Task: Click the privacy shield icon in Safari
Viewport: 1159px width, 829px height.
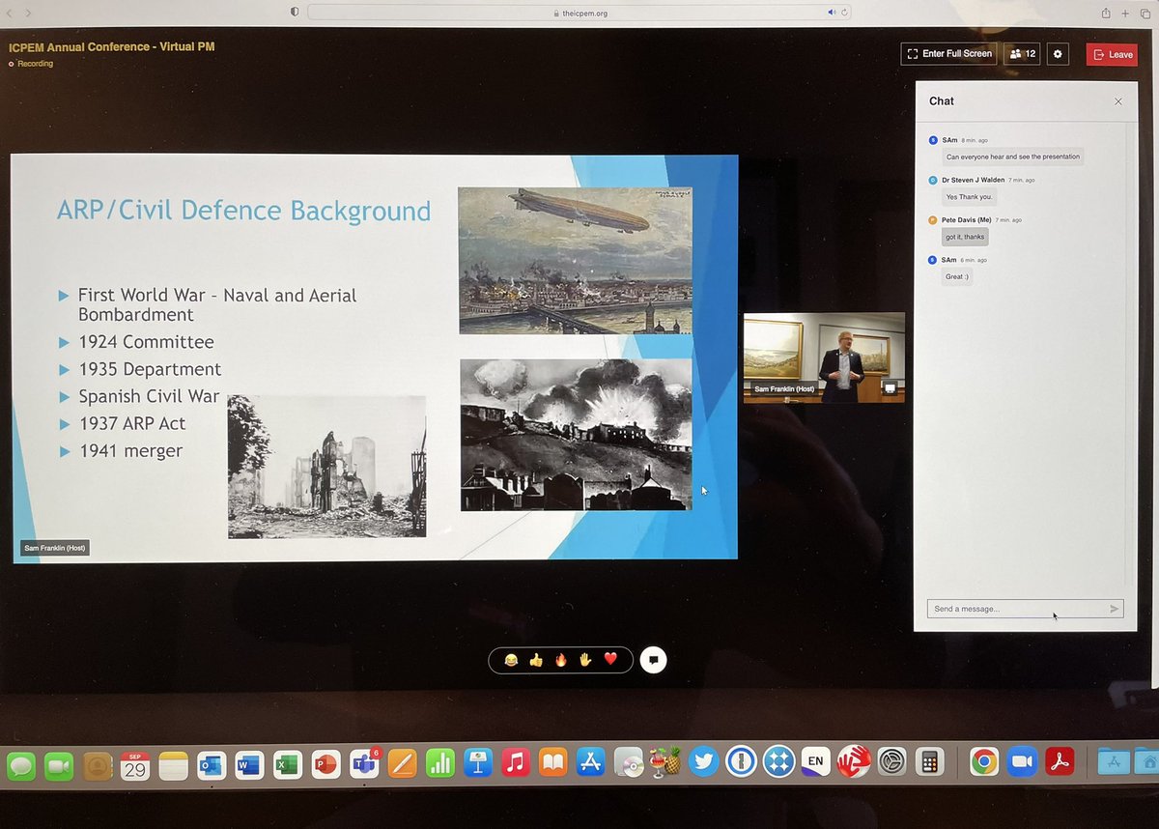Action: click(295, 12)
